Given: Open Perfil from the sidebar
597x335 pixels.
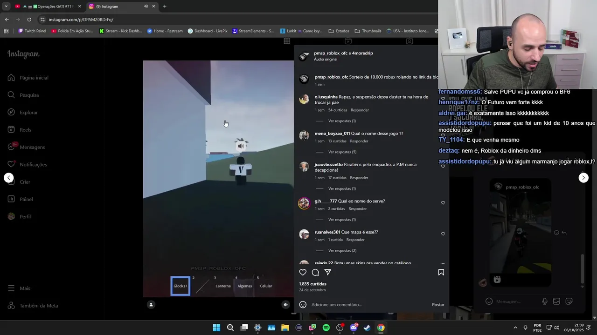Looking at the screenshot, I should point(19,217).
